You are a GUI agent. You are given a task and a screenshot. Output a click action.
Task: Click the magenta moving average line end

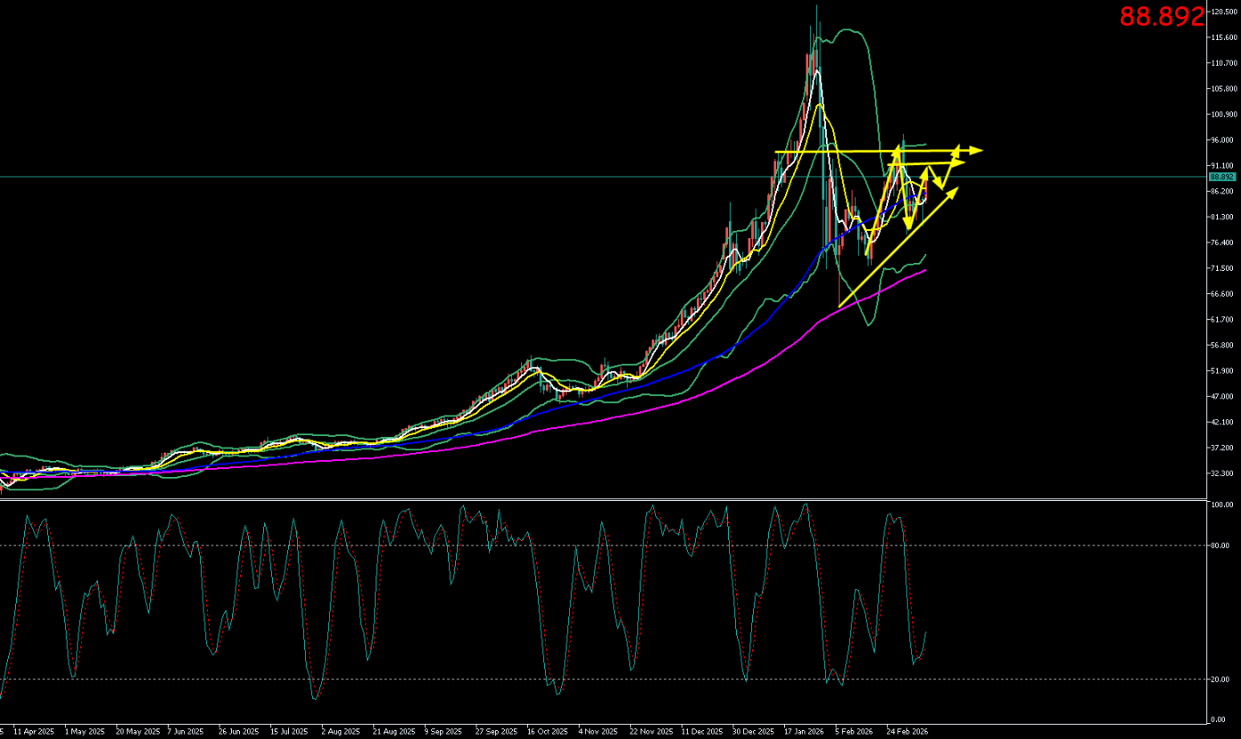coord(924,270)
